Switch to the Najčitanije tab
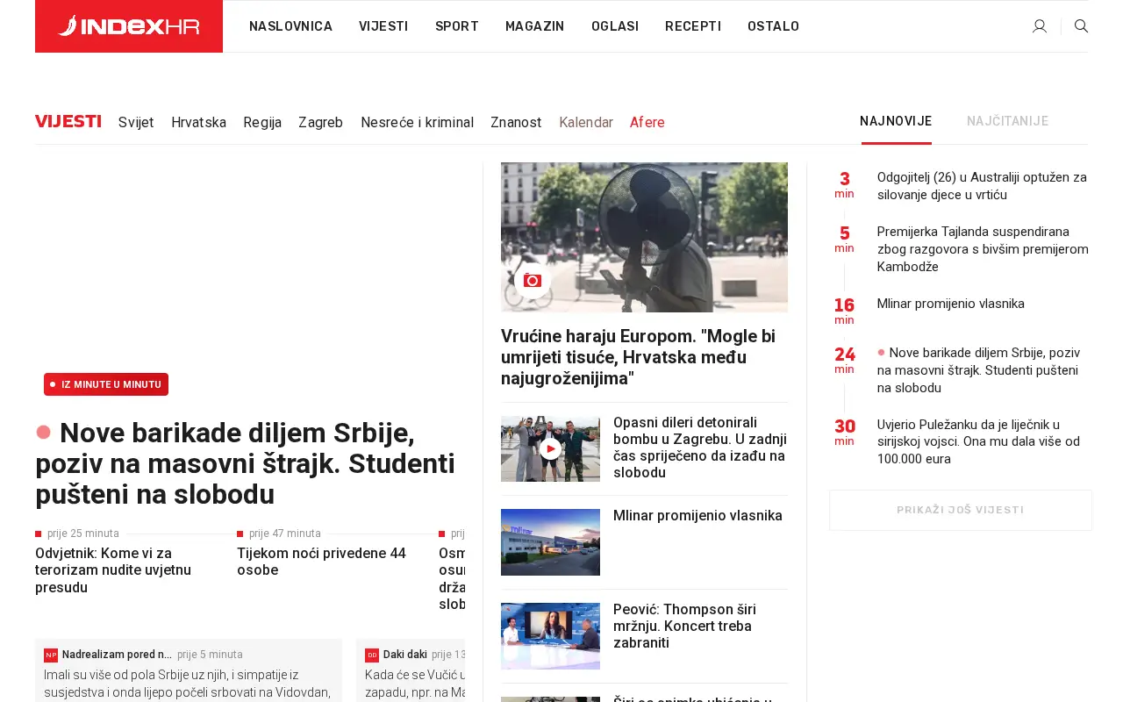Viewport: 1123px width, 702px height. (1007, 121)
